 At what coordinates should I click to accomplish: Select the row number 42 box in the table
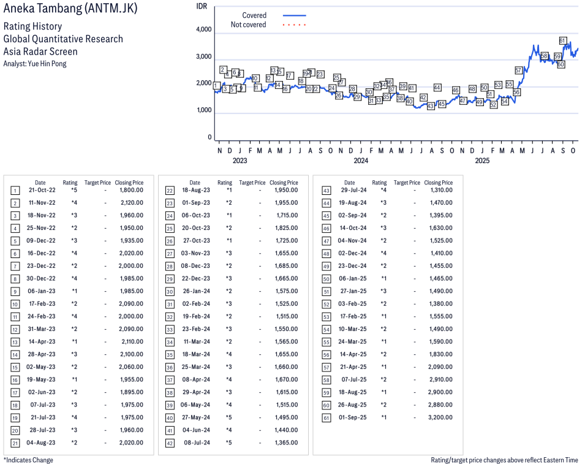point(170,443)
